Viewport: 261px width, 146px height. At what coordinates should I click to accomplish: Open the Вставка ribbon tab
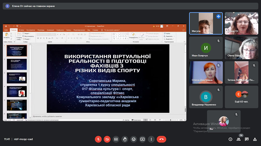click(21, 30)
